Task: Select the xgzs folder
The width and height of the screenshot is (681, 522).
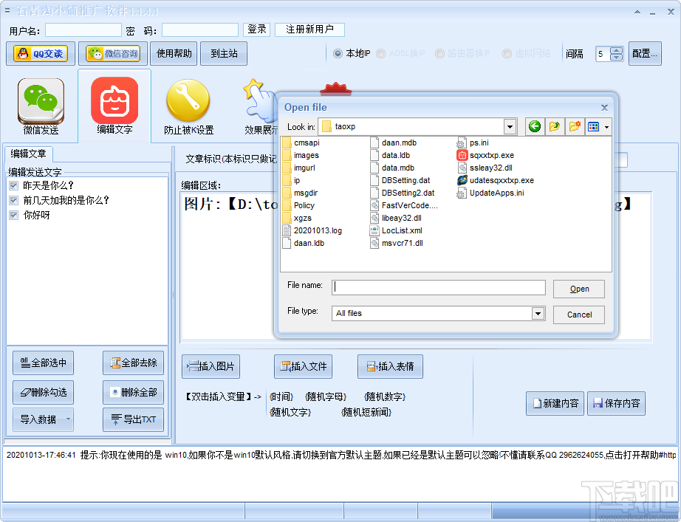Action: coord(298,219)
